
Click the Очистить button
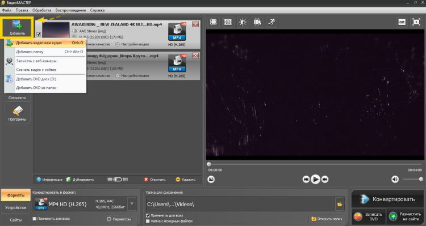pyautogui.click(x=154, y=180)
